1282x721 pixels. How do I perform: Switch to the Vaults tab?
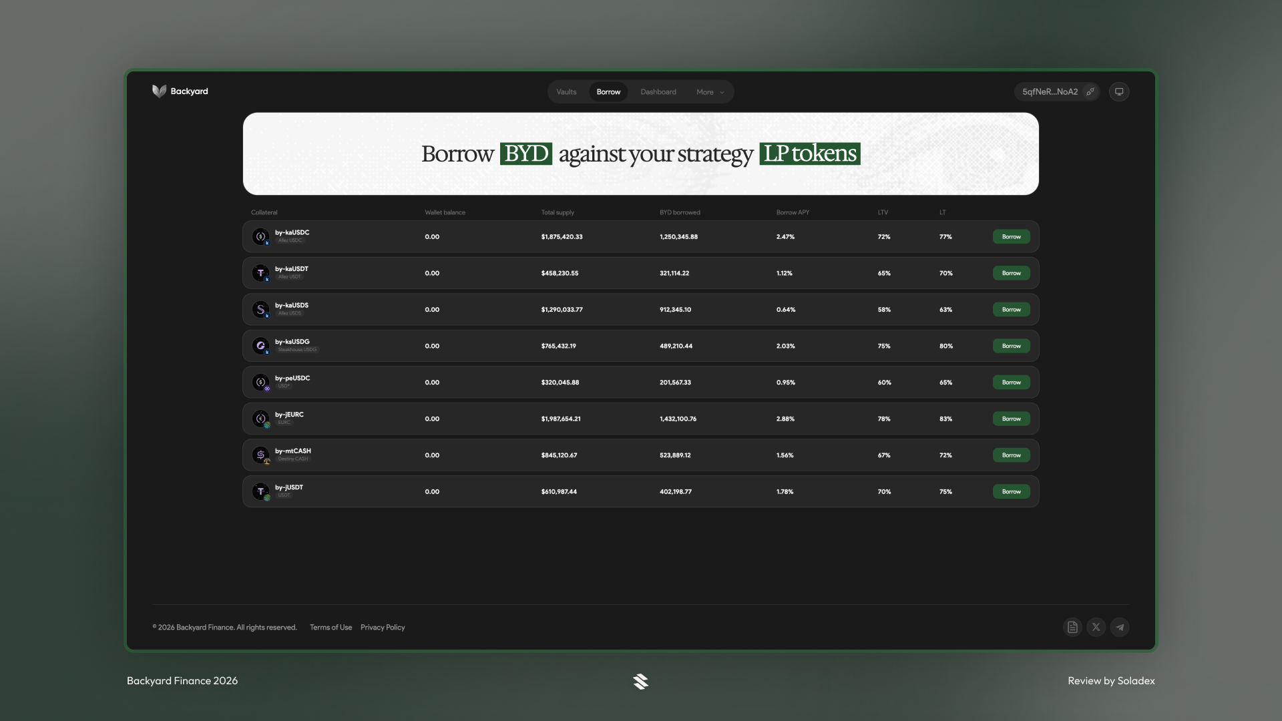click(x=566, y=92)
